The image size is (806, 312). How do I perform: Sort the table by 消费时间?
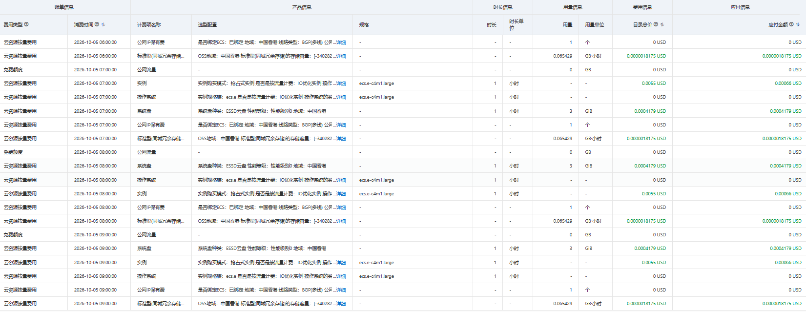tap(103, 24)
